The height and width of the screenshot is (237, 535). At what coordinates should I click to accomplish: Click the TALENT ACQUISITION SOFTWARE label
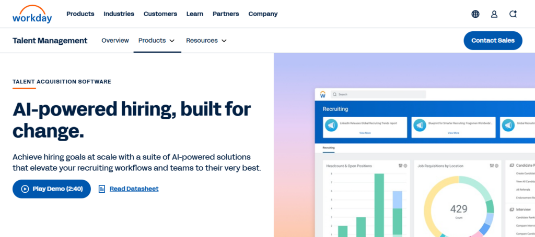tap(62, 82)
